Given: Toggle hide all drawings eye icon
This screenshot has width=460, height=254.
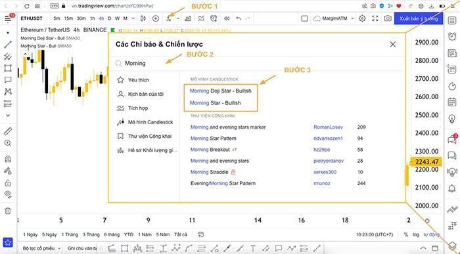Looking at the screenshot, I should tap(8, 194).
